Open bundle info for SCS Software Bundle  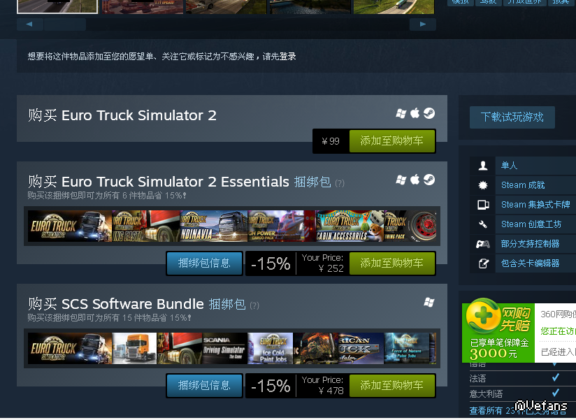(x=204, y=386)
